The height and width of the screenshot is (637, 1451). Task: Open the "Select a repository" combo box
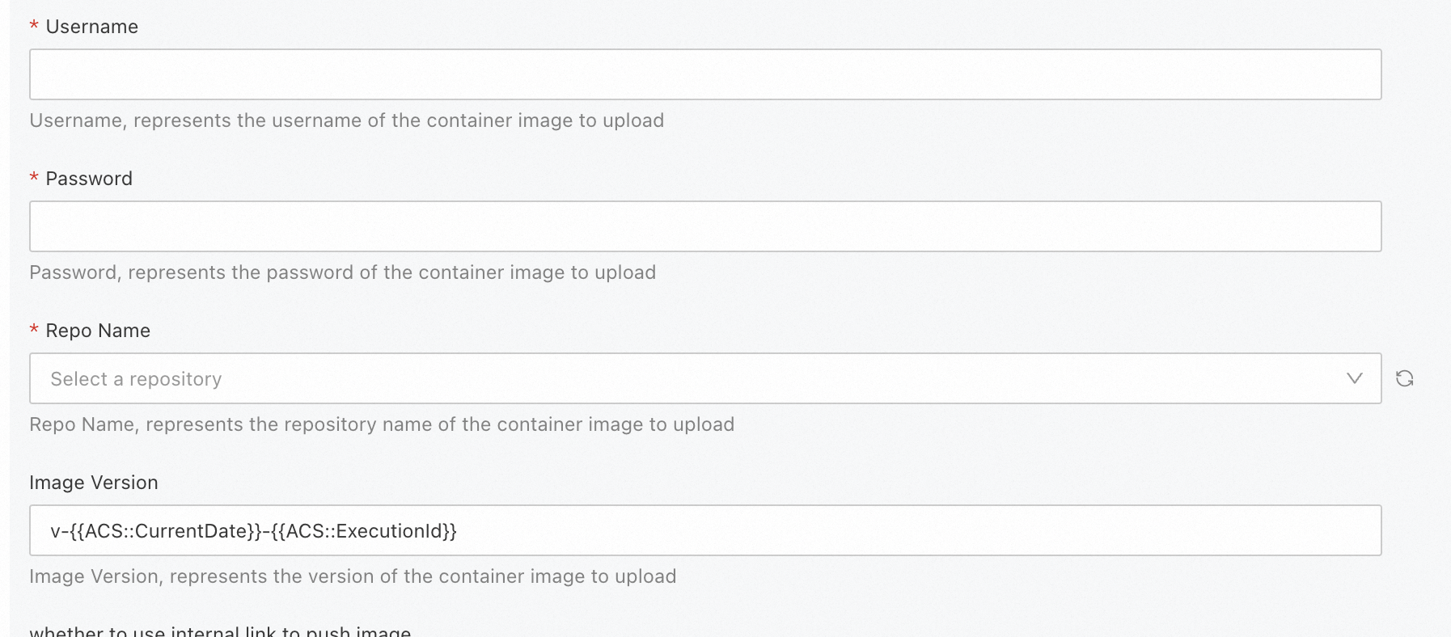(x=687, y=378)
